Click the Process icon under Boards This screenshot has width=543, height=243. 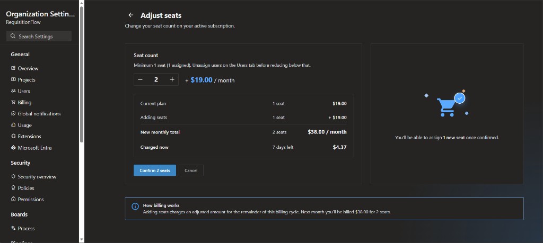(13, 228)
